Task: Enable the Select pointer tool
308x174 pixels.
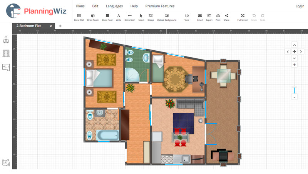Action: [x=141, y=17]
